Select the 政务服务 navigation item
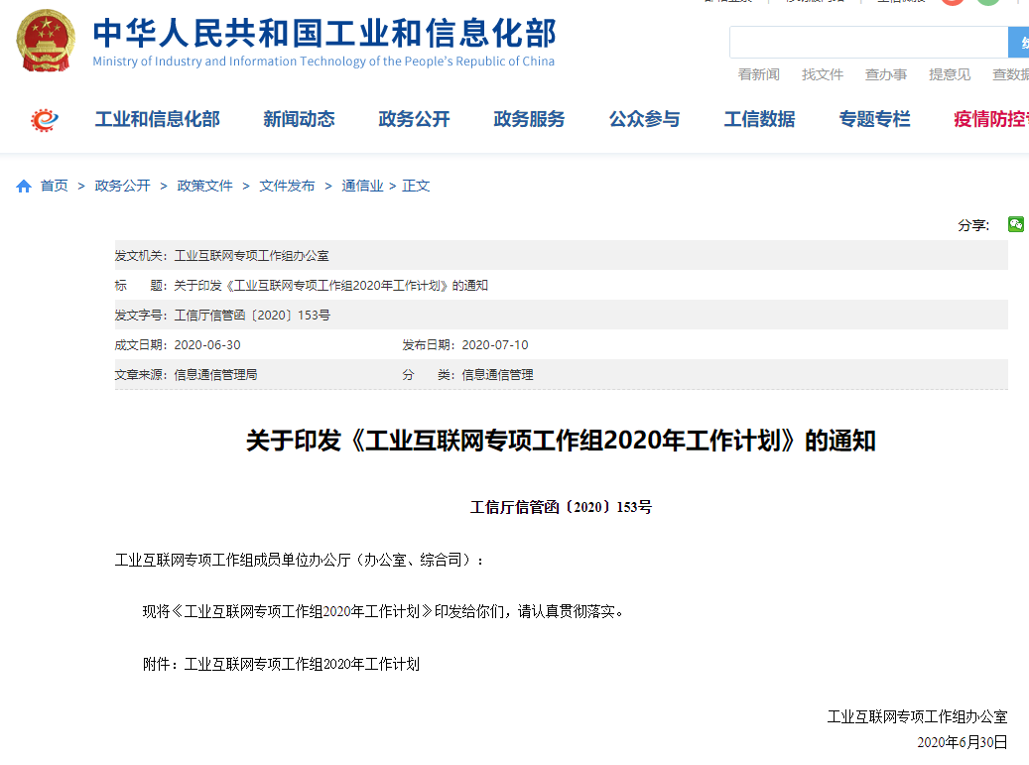This screenshot has width=1029, height=765. pos(529,119)
